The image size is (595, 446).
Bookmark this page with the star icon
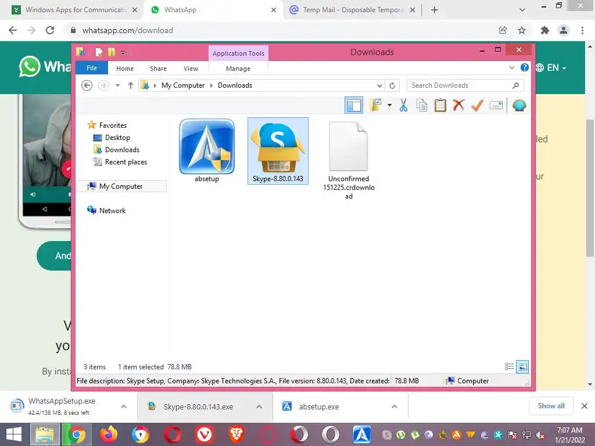(522, 30)
